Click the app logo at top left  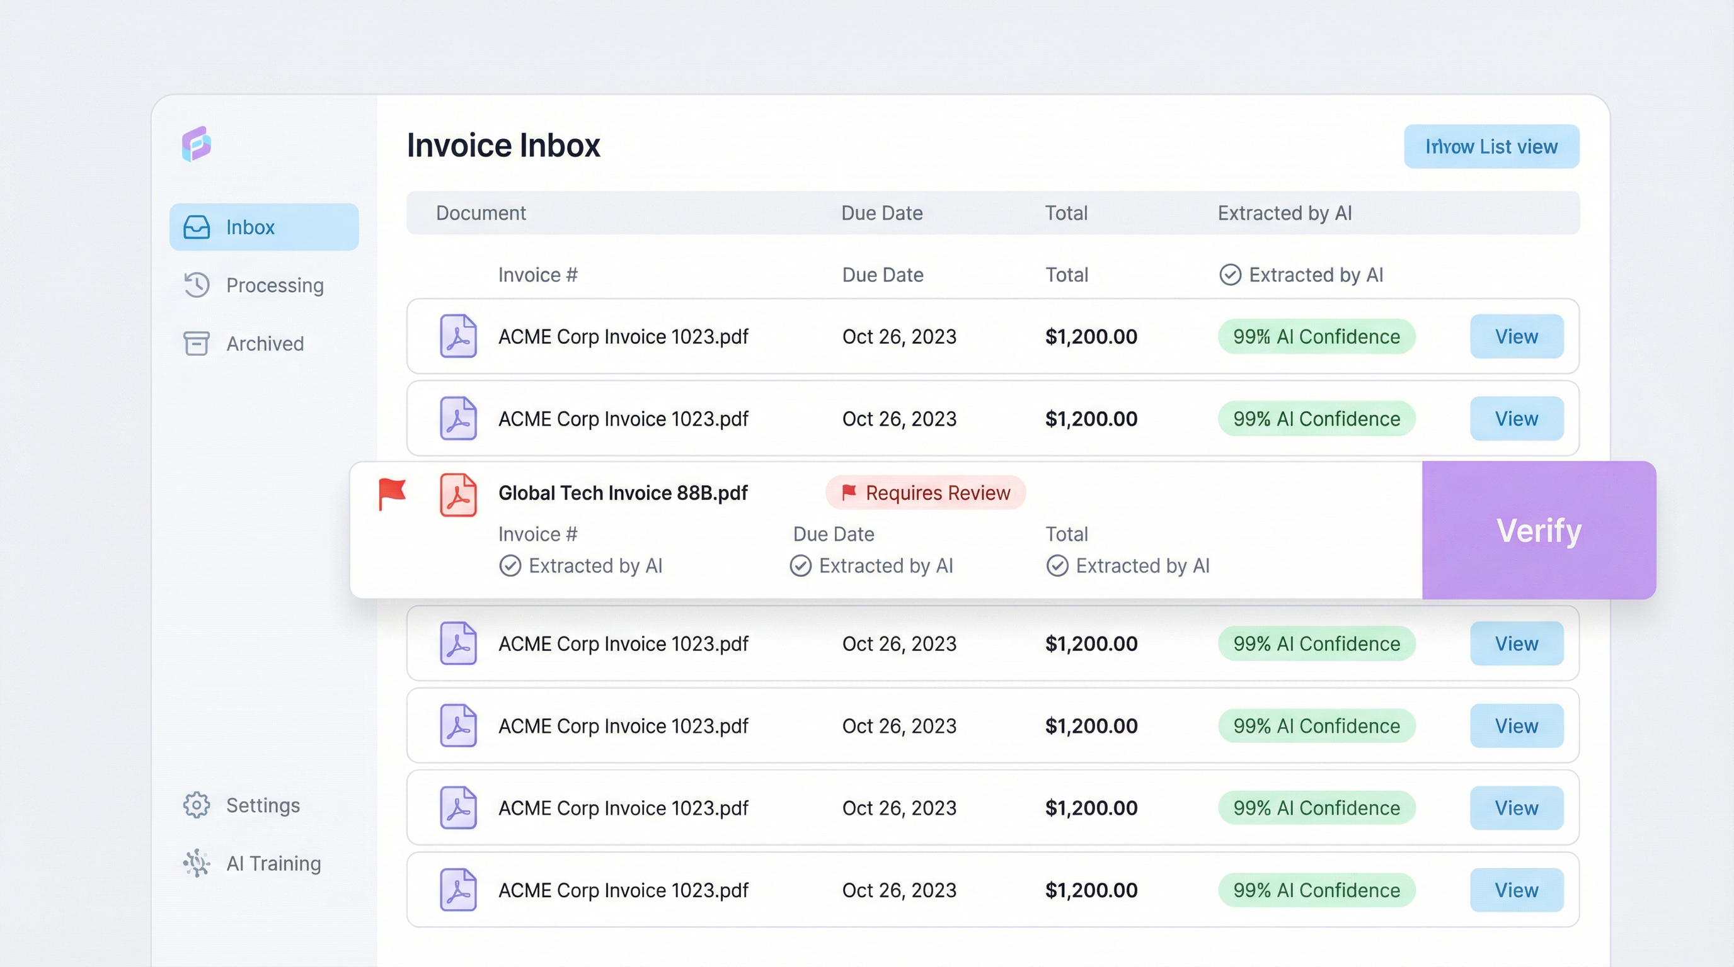(x=195, y=144)
